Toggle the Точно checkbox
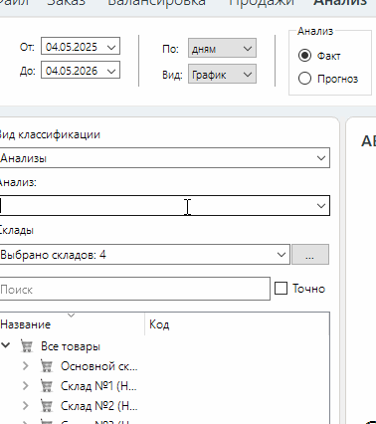Image resolution: width=376 pixels, height=424 pixels. coord(281,289)
